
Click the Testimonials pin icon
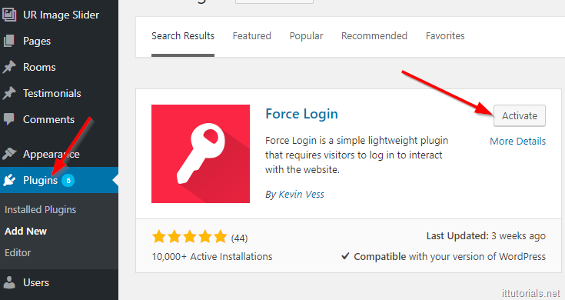pyautogui.click(x=9, y=93)
